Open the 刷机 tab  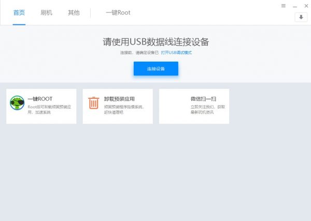tap(47, 12)
